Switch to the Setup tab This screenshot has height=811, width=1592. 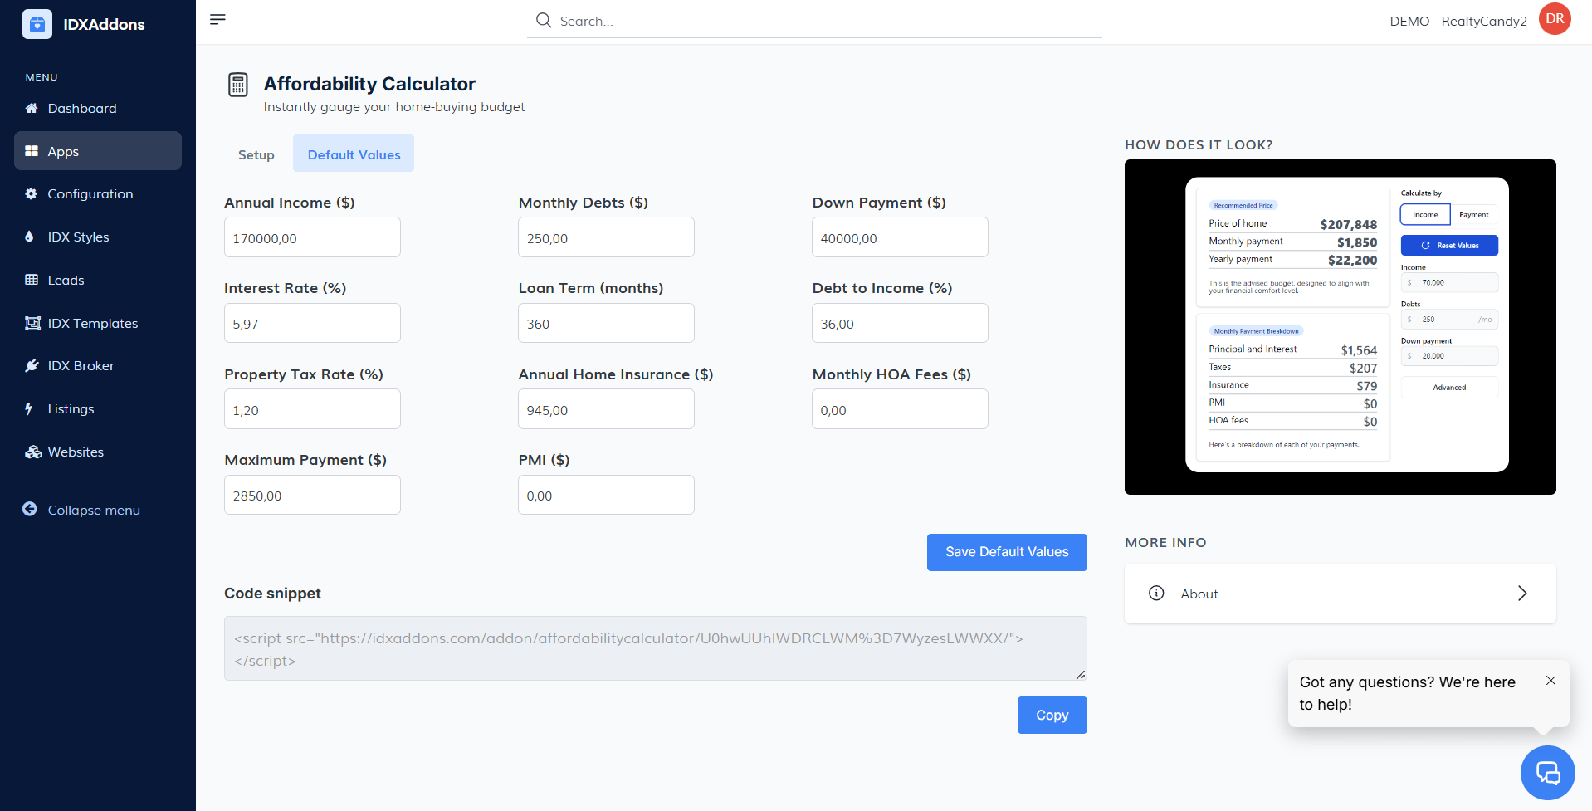[x=256, y=154]
